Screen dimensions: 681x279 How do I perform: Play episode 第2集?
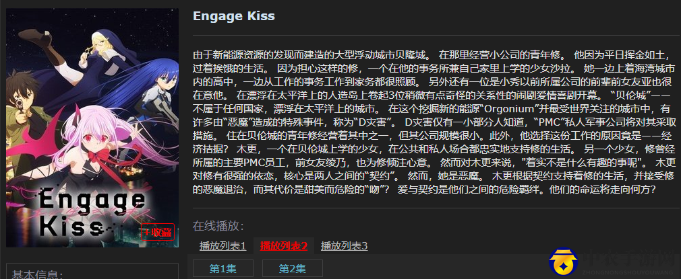293,269
